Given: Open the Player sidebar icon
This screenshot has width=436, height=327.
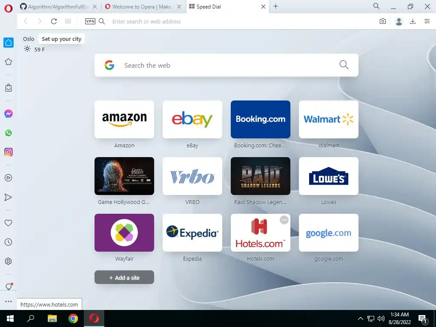Looking at the screenshot, I should click(x=9, y=178).
